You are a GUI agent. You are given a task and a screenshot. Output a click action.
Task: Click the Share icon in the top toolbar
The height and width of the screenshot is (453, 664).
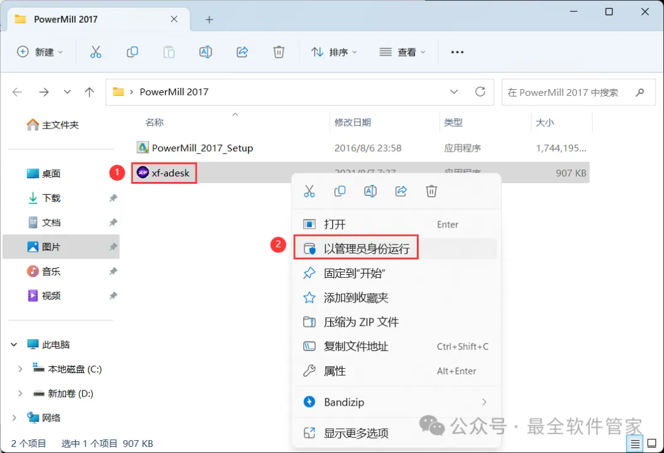[x=242, y=52]
